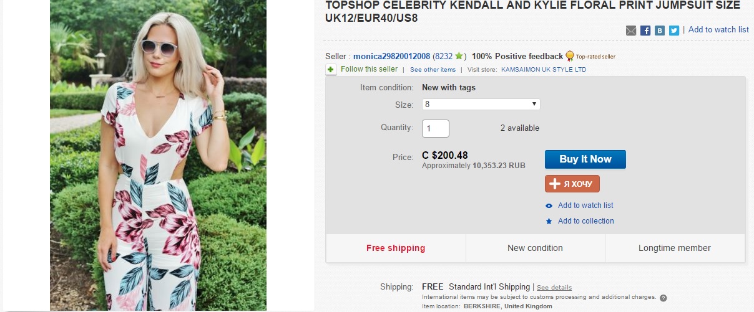
Task: Click the green feedback star next to 8232
Action: pos(459,57)
